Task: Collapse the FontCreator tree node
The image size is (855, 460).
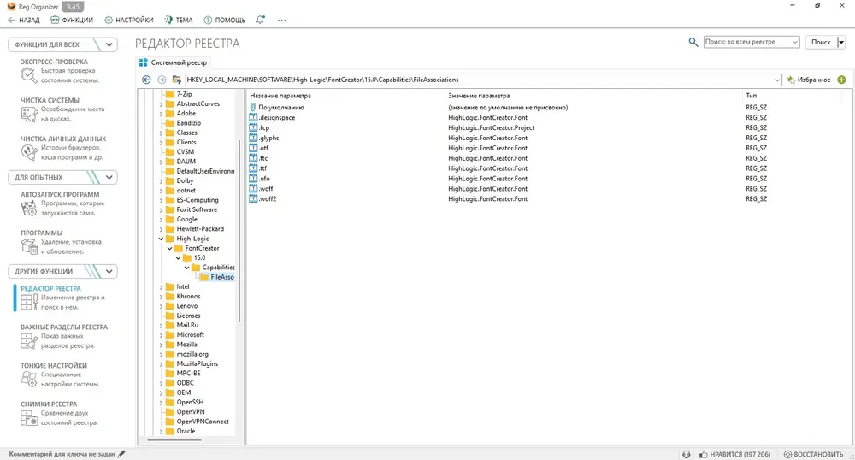Action: 169,249
